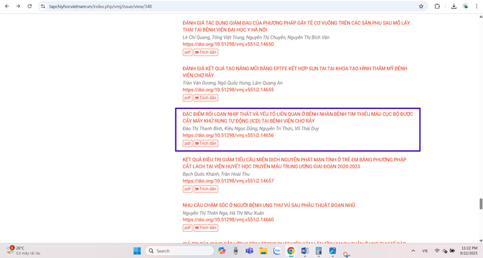Open pdf for the RỐI LOẠN NHỊP THẤT article
Viewport: 483px width, 258px height.
(x=187, y=143)
